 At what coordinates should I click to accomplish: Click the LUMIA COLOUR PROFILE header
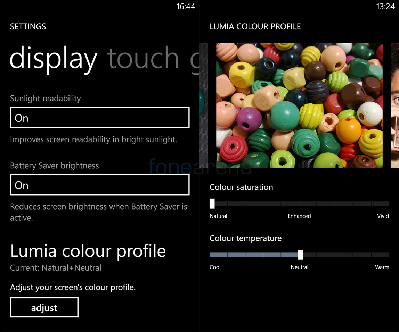pyautogui.click(x=255, y=26)
